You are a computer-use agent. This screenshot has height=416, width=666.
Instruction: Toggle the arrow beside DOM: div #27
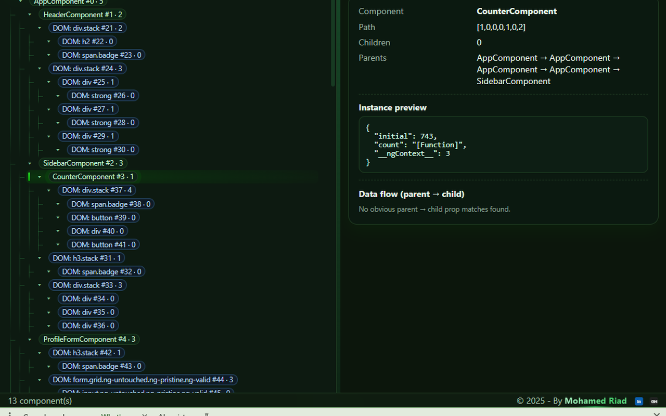(49, 109)
